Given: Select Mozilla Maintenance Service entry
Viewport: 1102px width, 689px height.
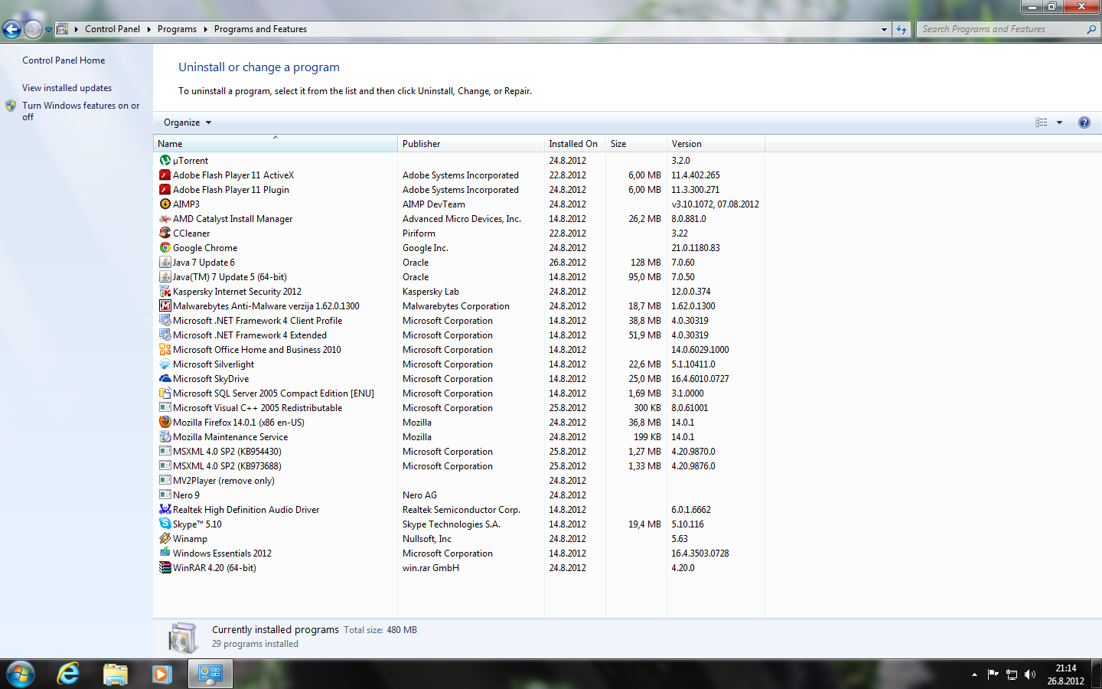Looking at the screenshot, I should [459, 437].
